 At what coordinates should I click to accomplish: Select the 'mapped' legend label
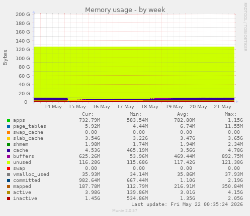pyautogui.click(x=22, y=186)
